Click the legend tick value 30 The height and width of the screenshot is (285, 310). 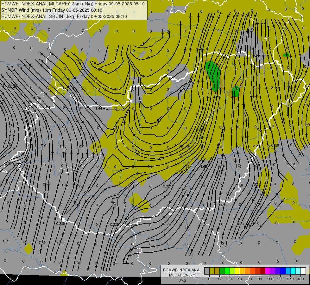230,279
